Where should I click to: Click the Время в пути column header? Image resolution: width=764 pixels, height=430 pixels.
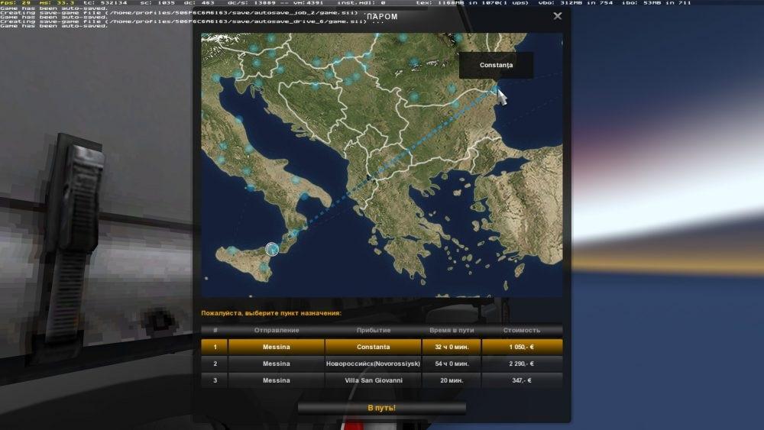451,330
